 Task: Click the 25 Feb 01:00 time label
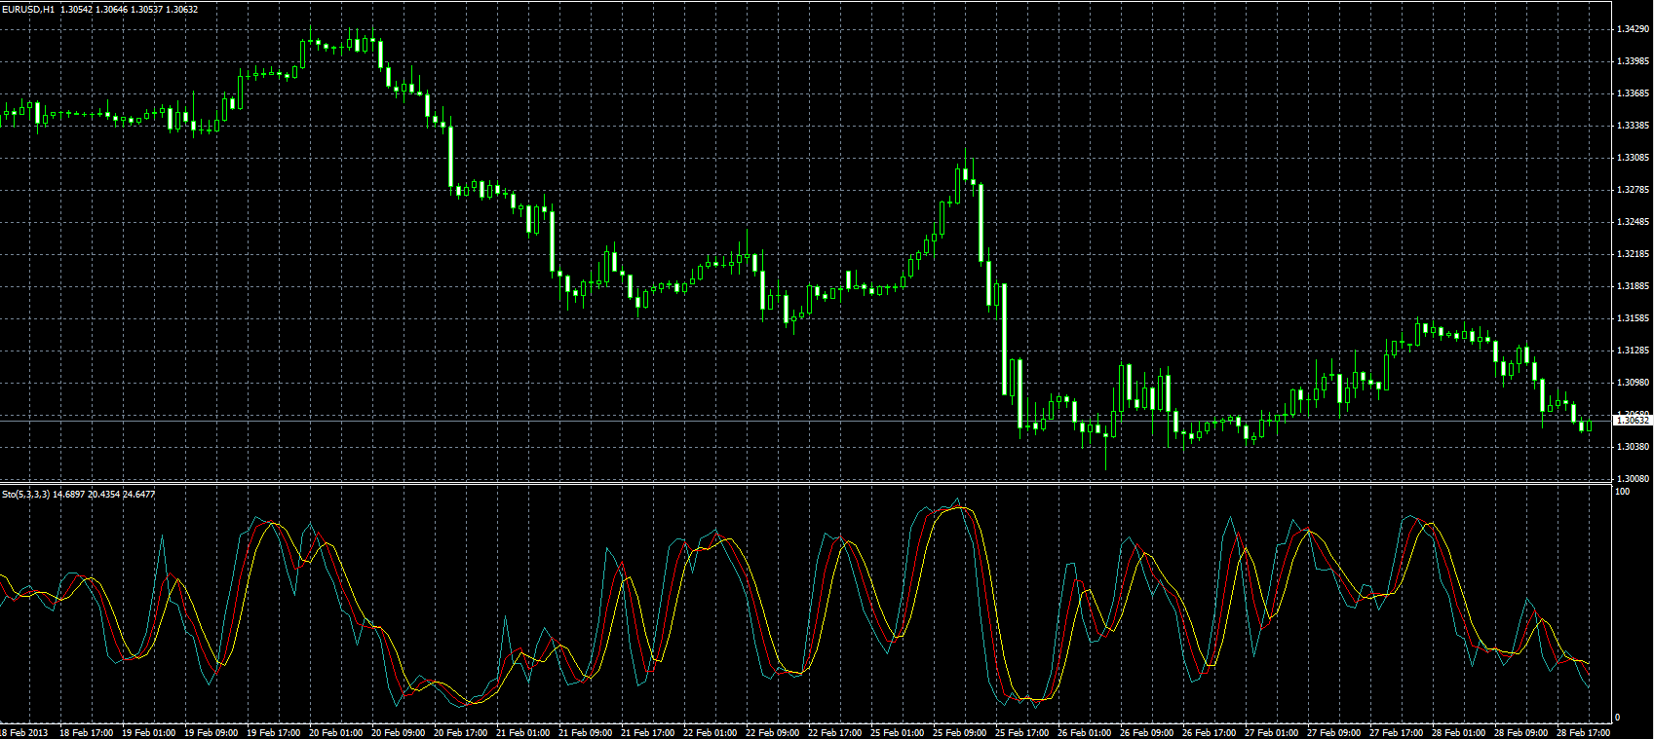coord(898,733)
